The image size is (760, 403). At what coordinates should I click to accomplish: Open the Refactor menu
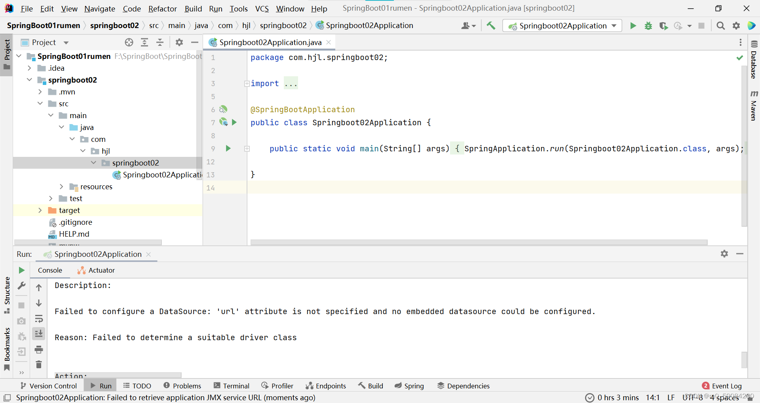(x=162, y=8)
